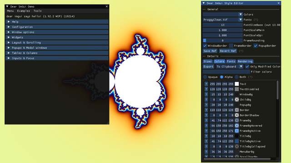Switch to the Colors tab
291x163 pixels.
(x=219, y=62)
